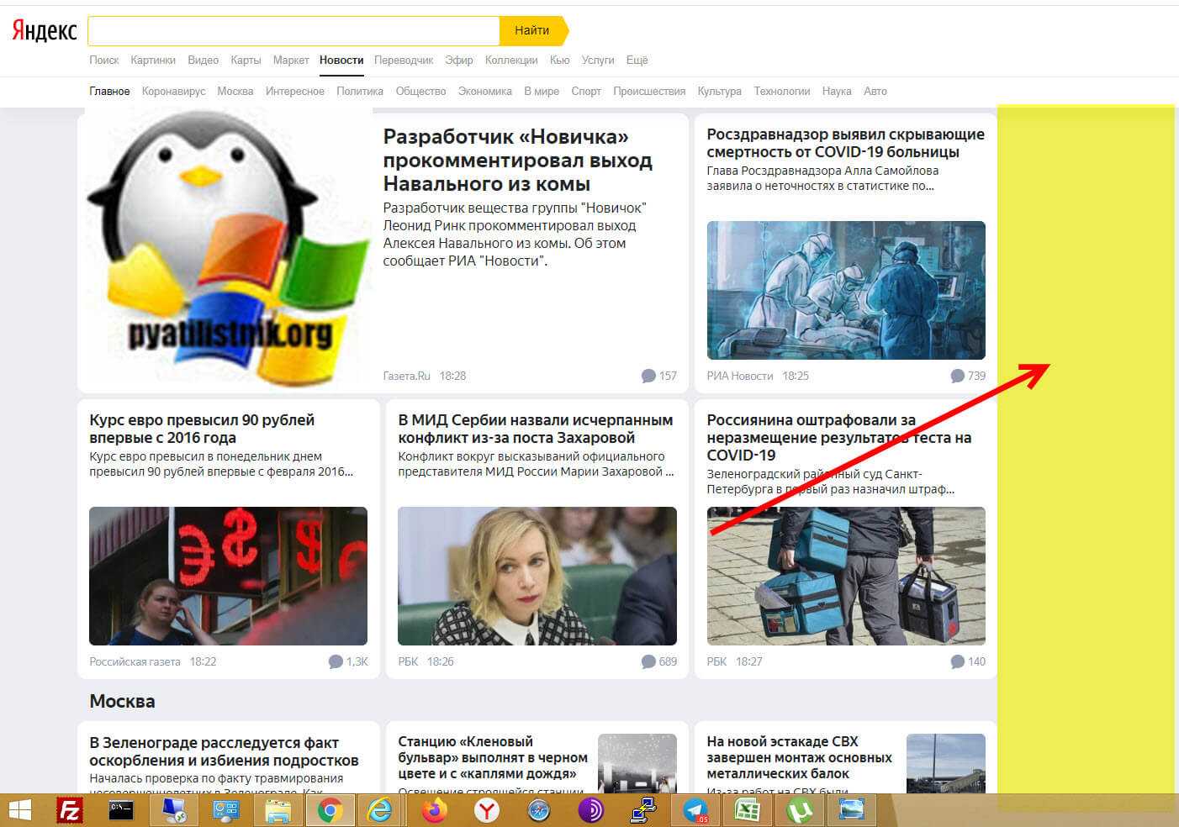Screen dimensions: 1179x827
Task: Switch to Google Chrome in the taskbar
Action: [330, 810]
